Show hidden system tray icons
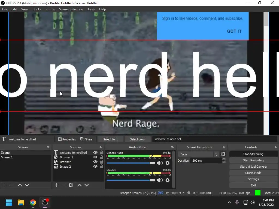 click(x=229, y=202)
